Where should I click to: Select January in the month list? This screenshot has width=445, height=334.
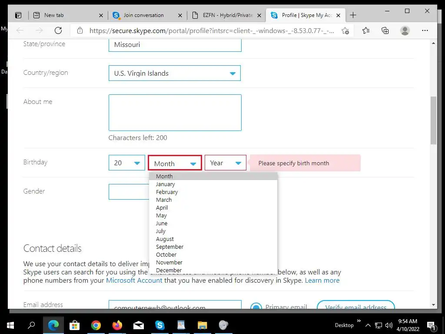213,184
